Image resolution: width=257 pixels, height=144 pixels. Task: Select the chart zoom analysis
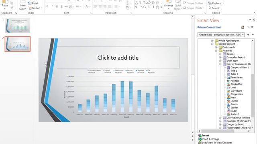[x=232, y=61]
